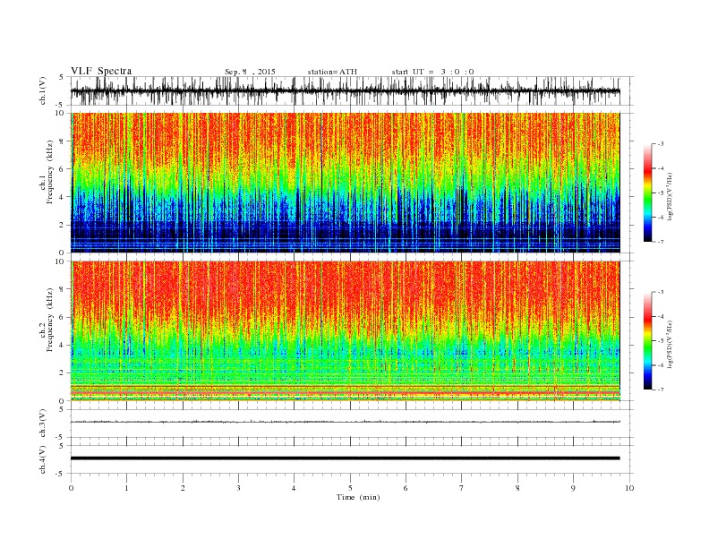This screenshot has height=548, width=709.
Task: Click the "Time (min)" axis label
Action: (x=358, y=497)
